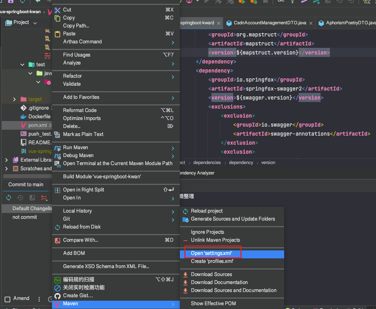Click the rollback icon in Commit panel

pos(20,198)
